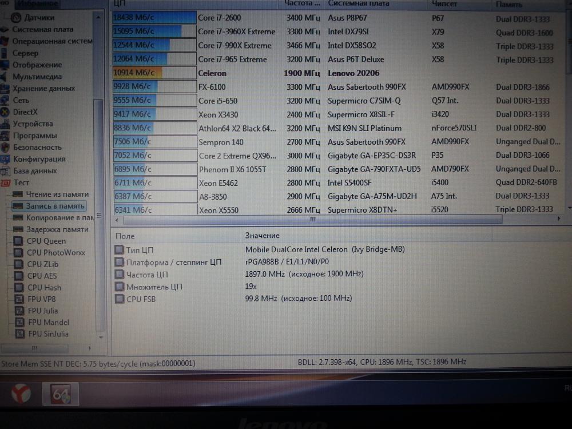Viewport: 572px width, 429px height.
Task: Click the icon beside Платформа / степпинг ЦП
Action: pyautogui.click(x=120, y=262)
